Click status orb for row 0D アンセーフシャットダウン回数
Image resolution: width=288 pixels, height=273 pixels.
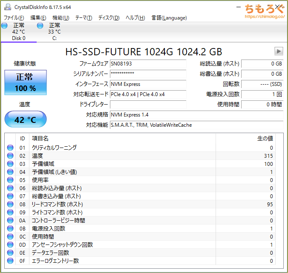10,245
